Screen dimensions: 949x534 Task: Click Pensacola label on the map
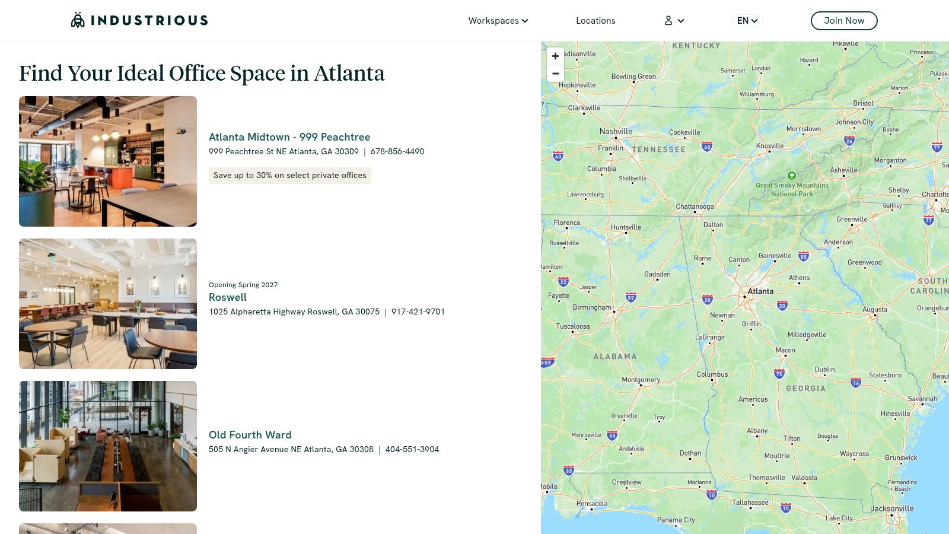592,504
